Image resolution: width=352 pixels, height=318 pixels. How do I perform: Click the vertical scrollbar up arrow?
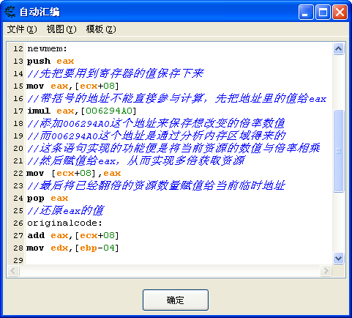click(338, 49)
